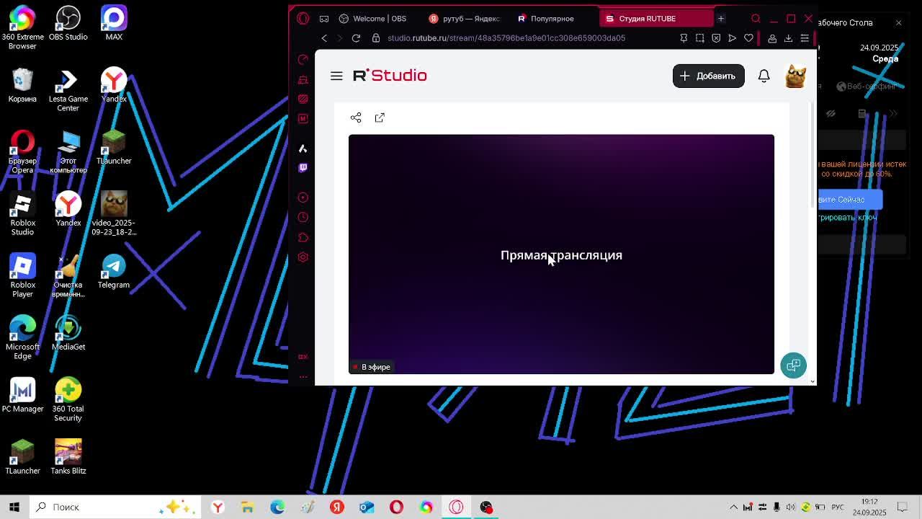Open the Lesta Game Center shortcut
This screenshot has height=519, width=922.
pos(68,90)
